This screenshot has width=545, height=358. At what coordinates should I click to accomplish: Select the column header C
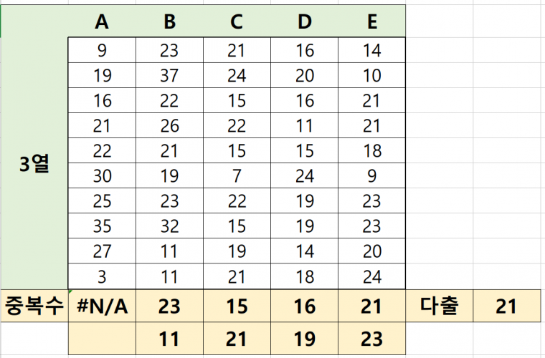[237, 22]
